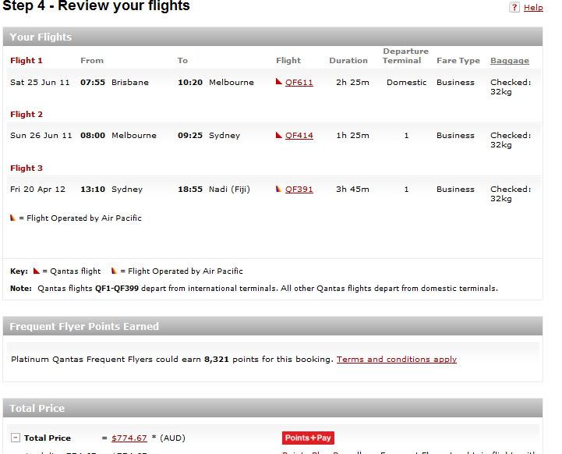
Task: Collapse the Total Price breakdown
Action: coord(15,438)
